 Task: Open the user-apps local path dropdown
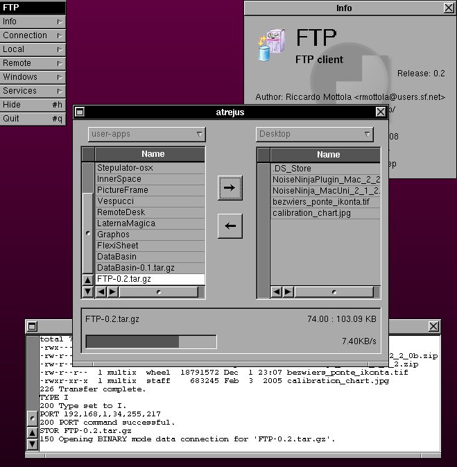pyautogui.click(x=146, y=134)
